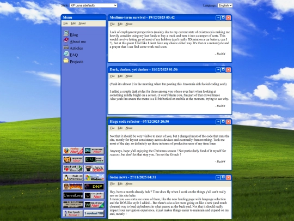The width and height of the screenshot is (294, 221).
Task: Click the DOS page badge
Action: click(94, 159)
